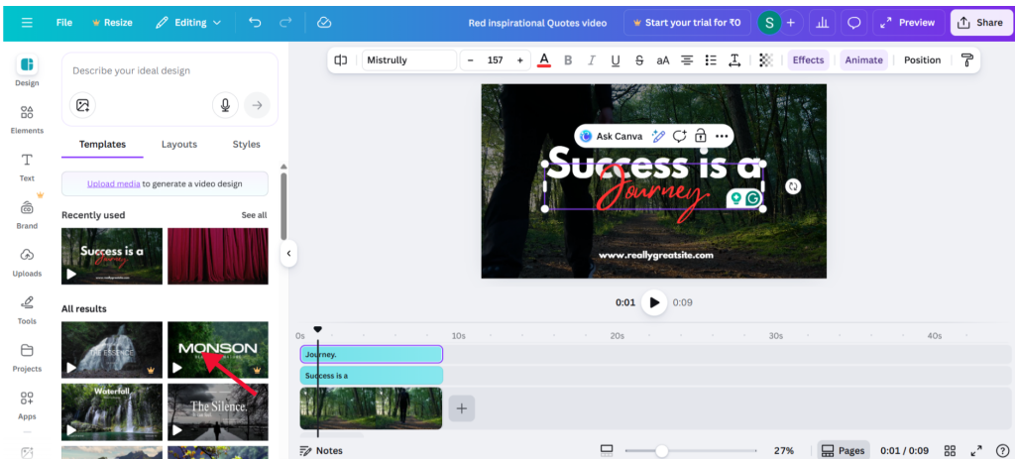
Task: Open the Uploads sidebar panel
Action: (x=27, y=262)
